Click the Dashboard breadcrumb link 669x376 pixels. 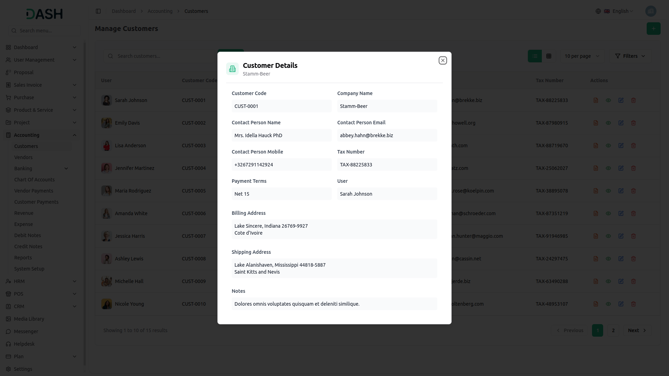tap(124, 11)
